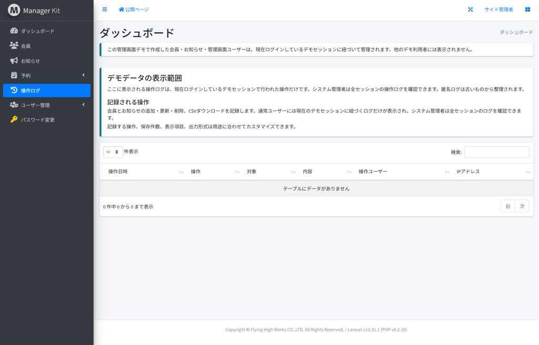Click the 予約 calendar icon

click(14, 75)
